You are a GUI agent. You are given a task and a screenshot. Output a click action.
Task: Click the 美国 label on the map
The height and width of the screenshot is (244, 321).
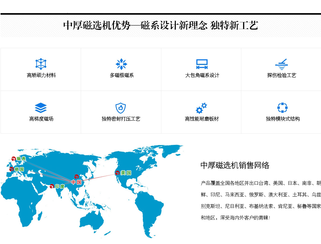[x=126, y=173]
